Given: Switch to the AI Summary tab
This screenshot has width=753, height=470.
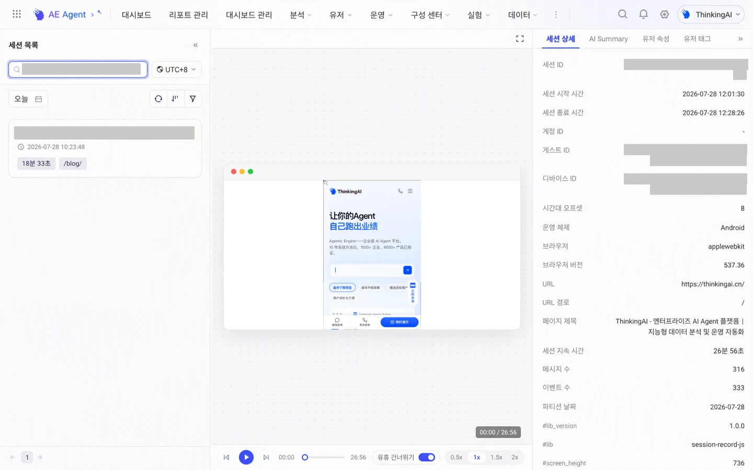Looking at the screenshot, I should point(608,39).
